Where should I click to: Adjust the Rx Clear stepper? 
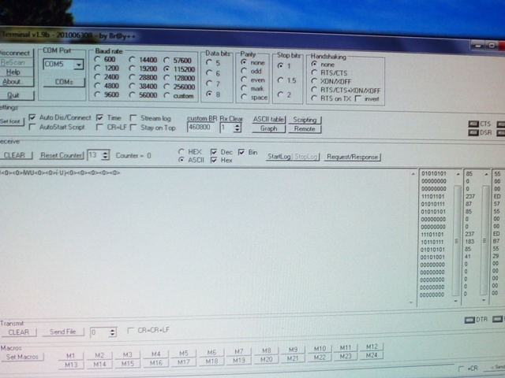tap(238, 128)
